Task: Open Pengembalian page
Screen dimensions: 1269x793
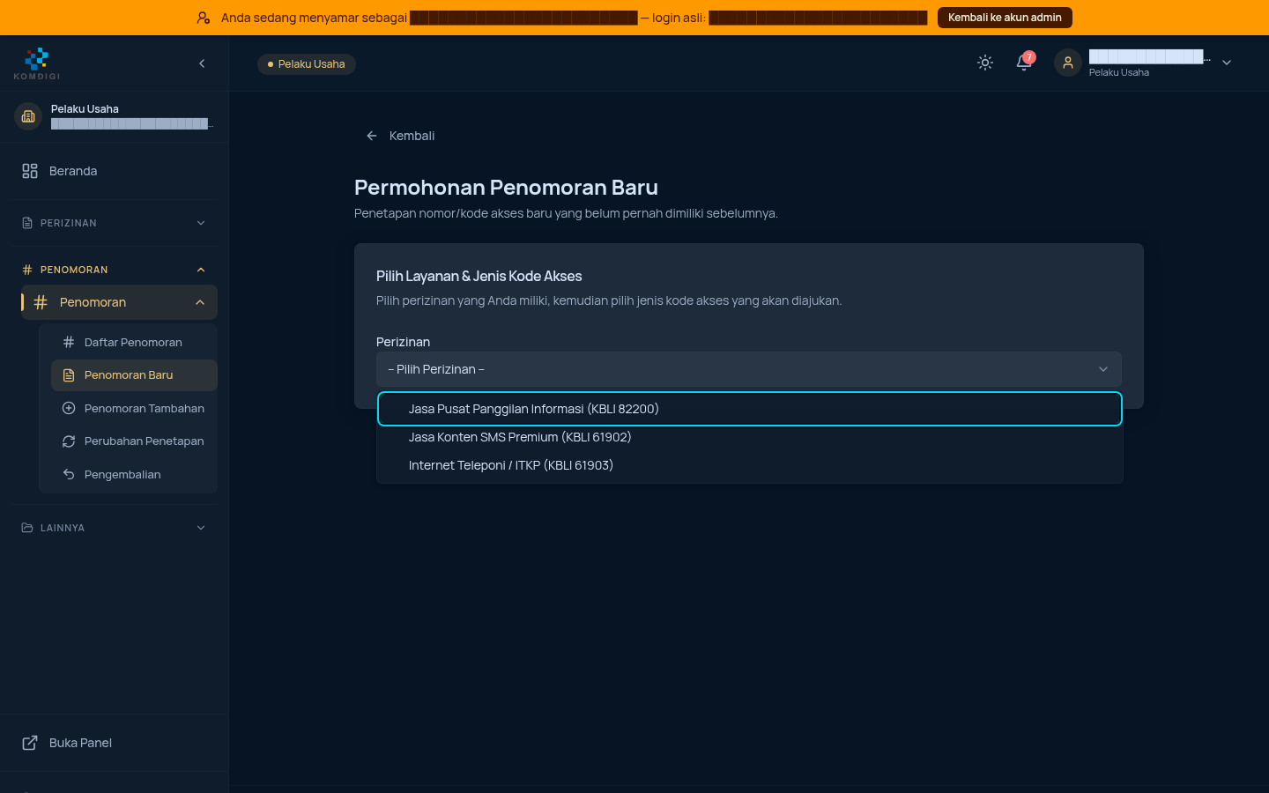Action: pyautogui.click(x=134, y=474)
